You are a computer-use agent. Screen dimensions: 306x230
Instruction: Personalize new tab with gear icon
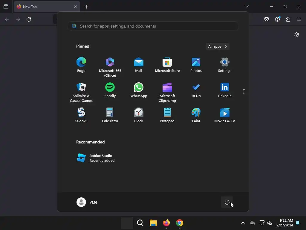(x=297, y=35)
